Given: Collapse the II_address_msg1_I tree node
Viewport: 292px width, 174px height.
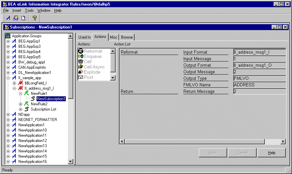Looking at the screenshot, I should tap(14, 88).
